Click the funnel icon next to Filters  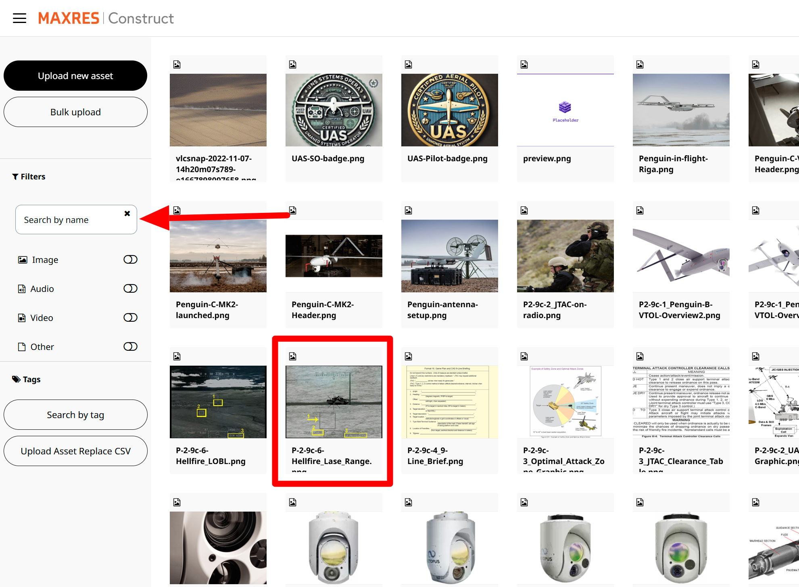15,176
